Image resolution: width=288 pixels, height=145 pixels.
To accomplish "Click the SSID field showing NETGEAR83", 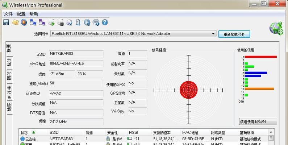I will tap(76, 54).
